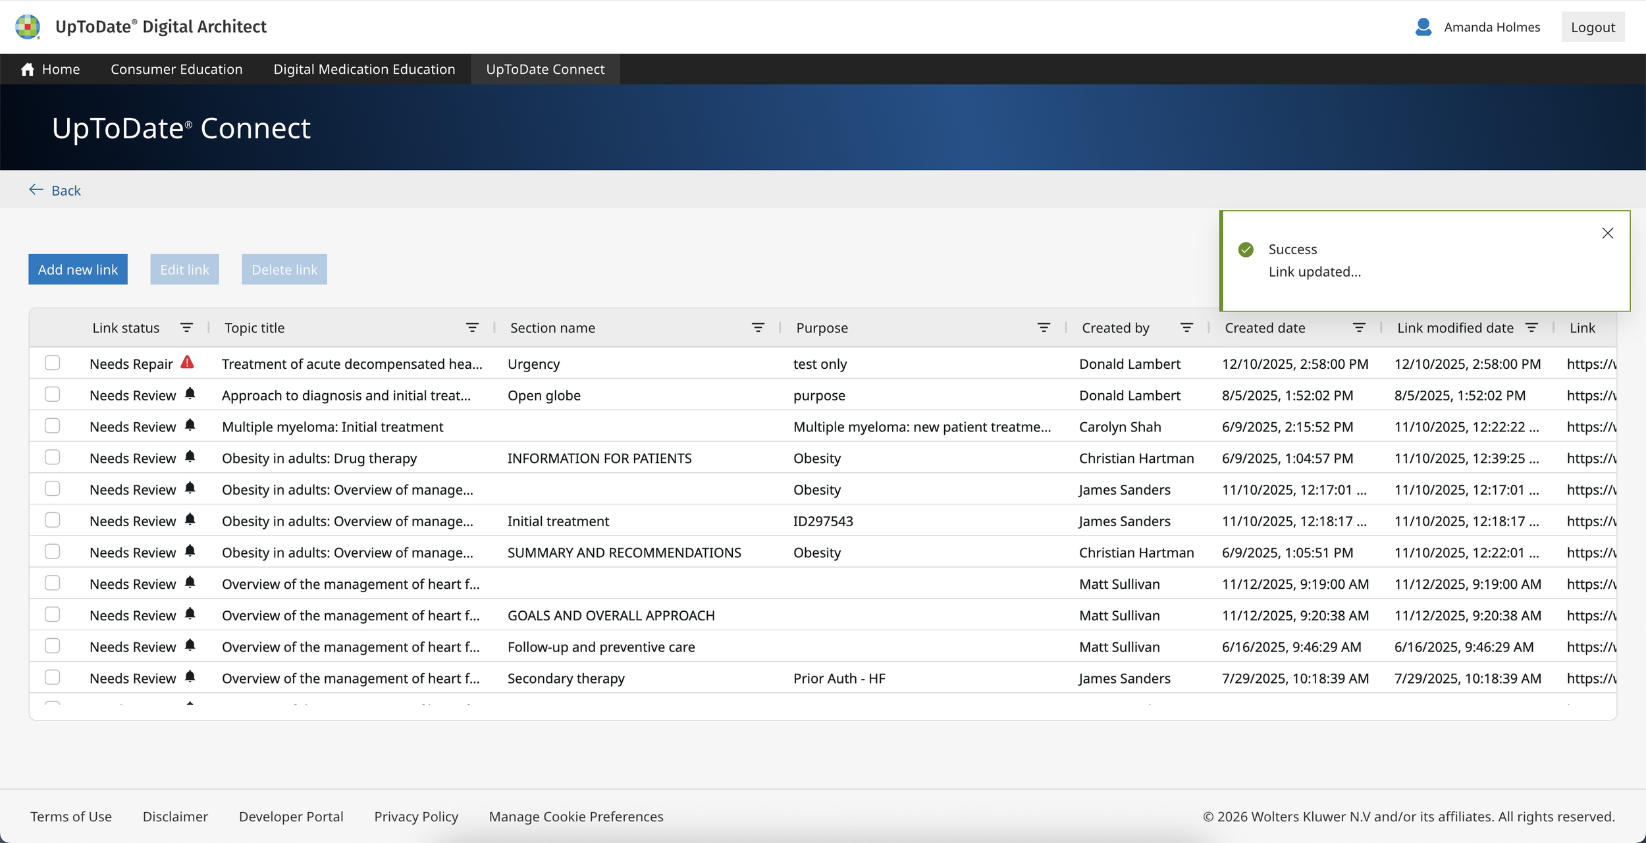Viewport: 1646px width, 843px height.
Task: Select the Follow-up and preventive care row checkbox
Action: [x=53, y=646]
